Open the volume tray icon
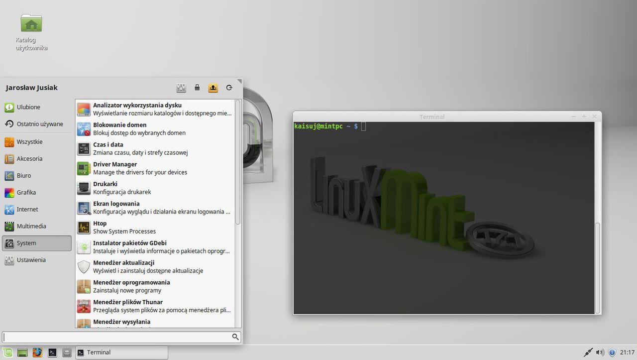637x360 pixels. 600,353
